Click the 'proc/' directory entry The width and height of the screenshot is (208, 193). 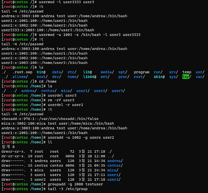[124, 77]
